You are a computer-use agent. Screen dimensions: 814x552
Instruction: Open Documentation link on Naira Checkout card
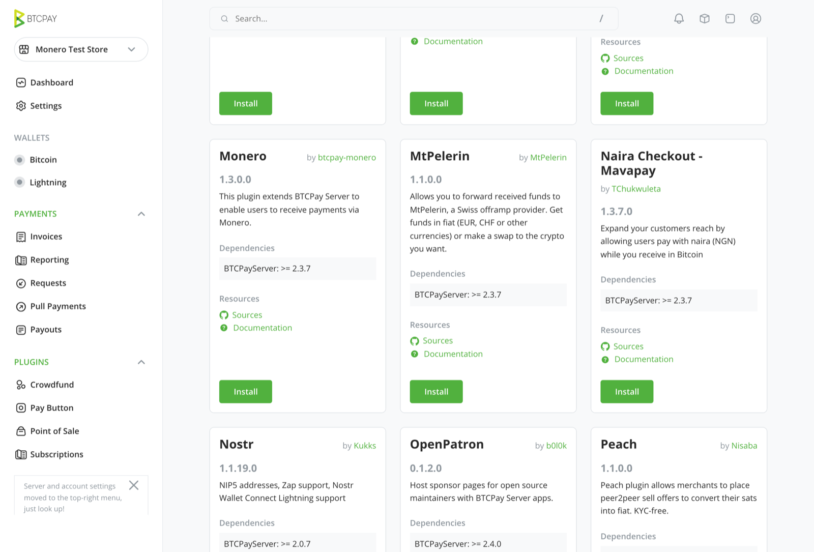point(644,359)
